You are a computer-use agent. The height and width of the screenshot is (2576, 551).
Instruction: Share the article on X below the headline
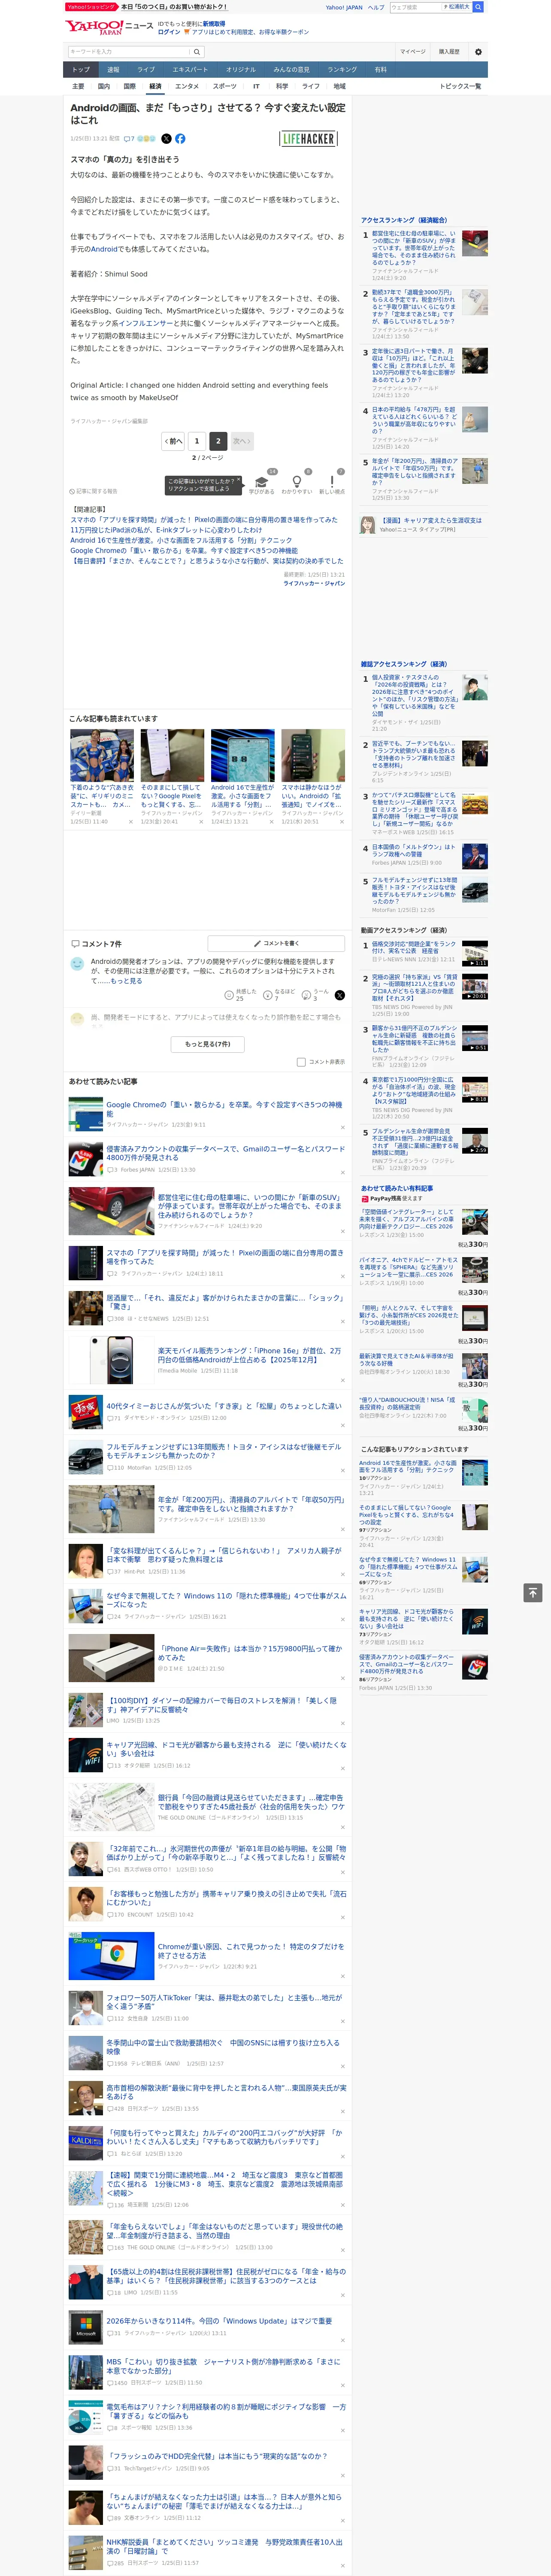pyautogui.click(x=167, y=139)
